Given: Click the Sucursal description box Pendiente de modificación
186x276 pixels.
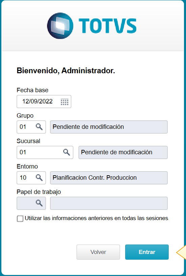Looking at the screenshot, I should (123, 152).
